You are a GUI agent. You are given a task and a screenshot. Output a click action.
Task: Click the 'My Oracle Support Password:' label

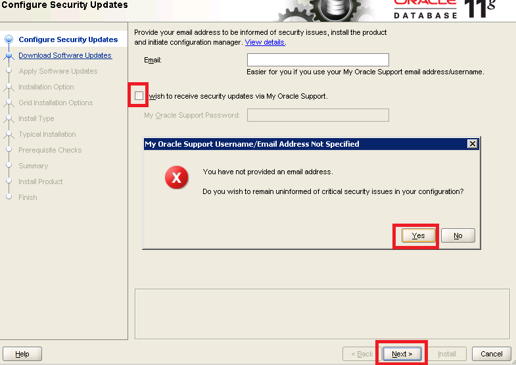coord(192,115)
